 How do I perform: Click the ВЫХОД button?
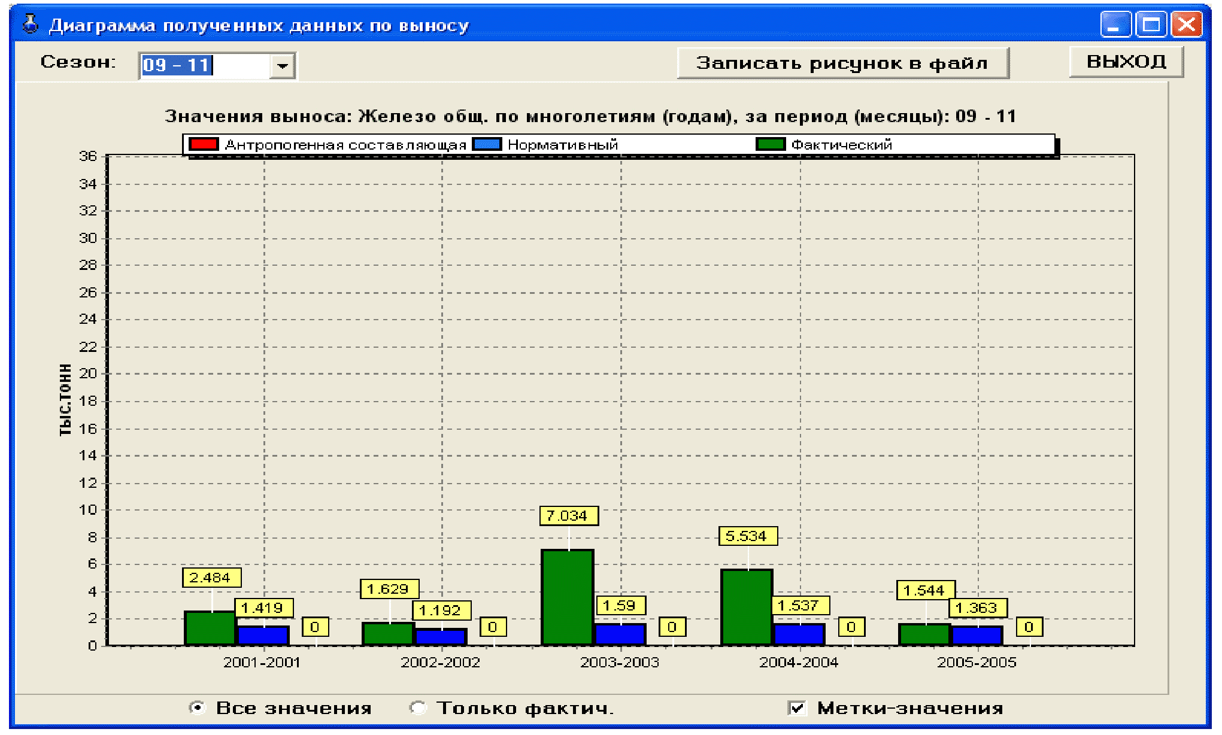click(1126, 62)
